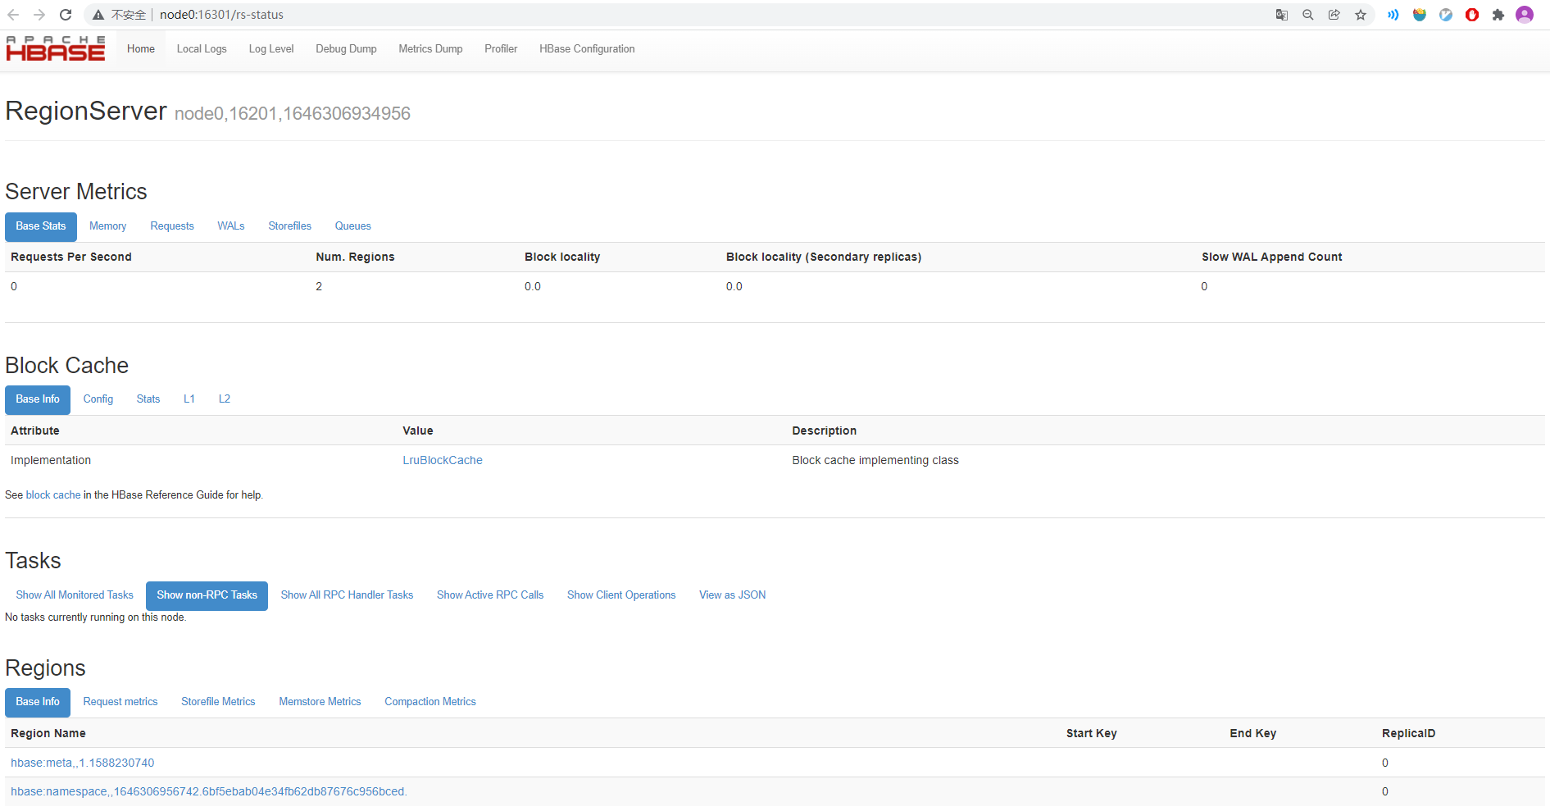Open the hbase:meta region link
Screen dimensions: 1550x811
(x=83, y=763)
